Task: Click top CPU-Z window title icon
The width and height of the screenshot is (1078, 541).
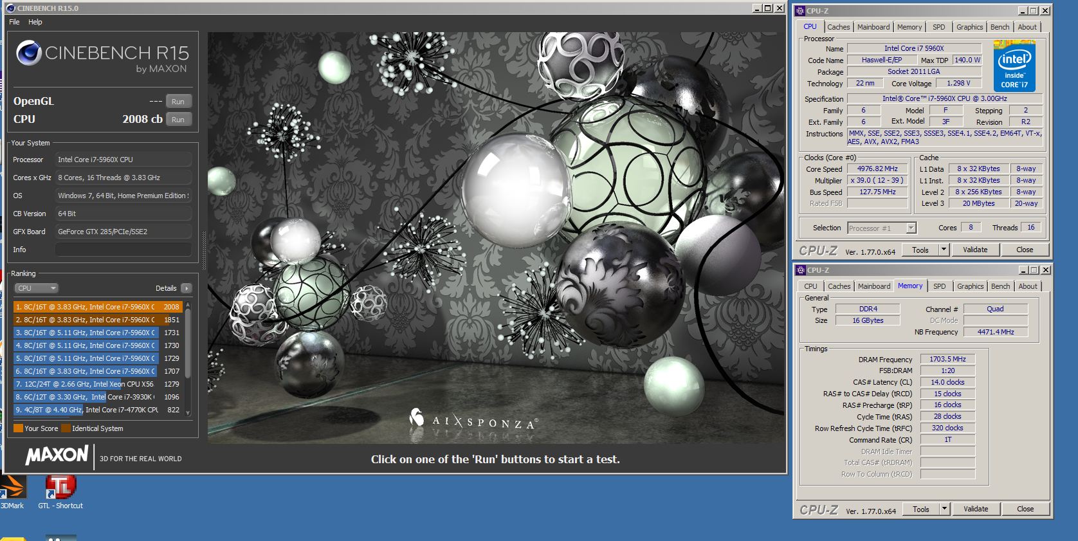Action: [x=800, y=11]
